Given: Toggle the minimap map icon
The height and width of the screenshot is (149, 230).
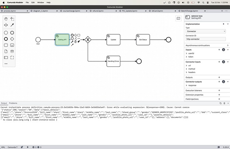Looking at the screenshot, I should [x=178, y=18].
